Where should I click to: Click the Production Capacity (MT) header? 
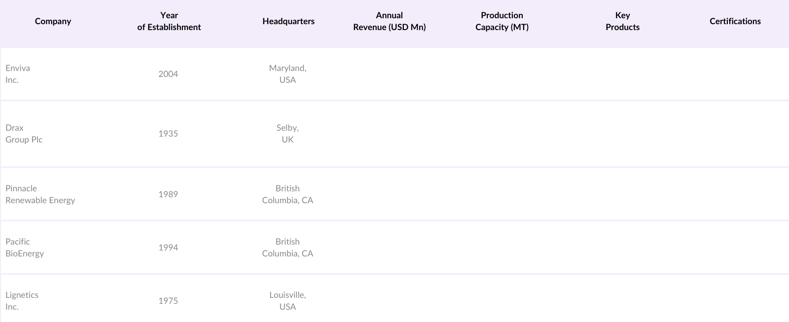tap(502, 21)
